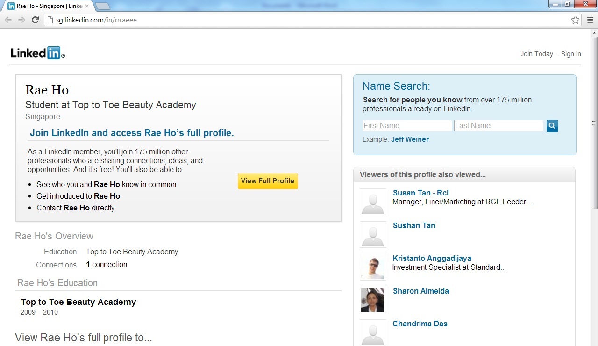Restore down the browser window
This screenshot has height=346, width=598.
(x=567, y=4)
